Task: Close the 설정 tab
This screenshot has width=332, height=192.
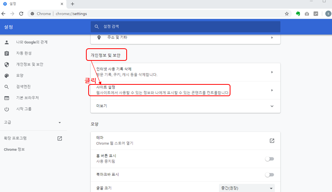Action: [x=62, y=4]
